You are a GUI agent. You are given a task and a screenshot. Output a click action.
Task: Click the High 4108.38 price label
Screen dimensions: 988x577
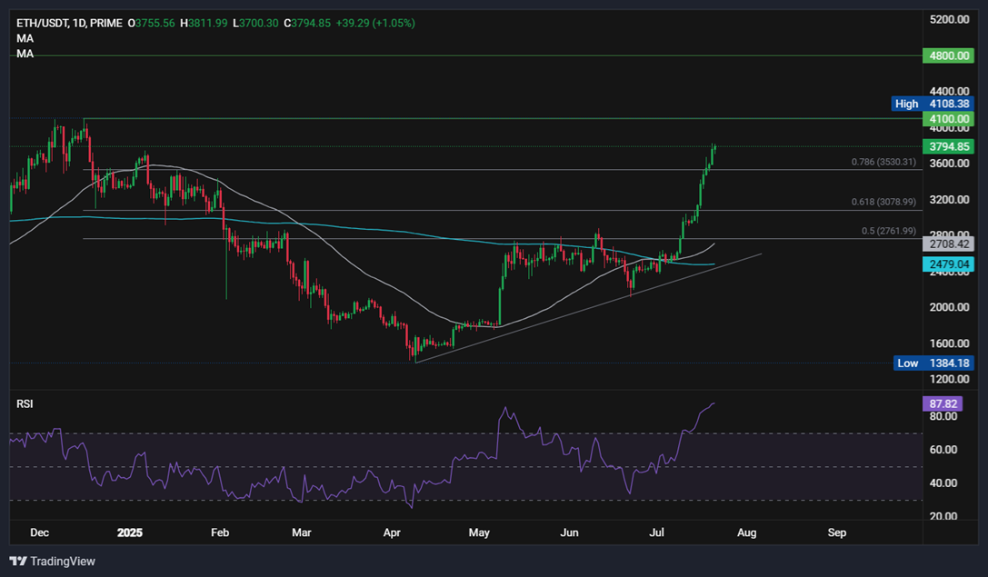pyautogui.click(x=929, y=104)
